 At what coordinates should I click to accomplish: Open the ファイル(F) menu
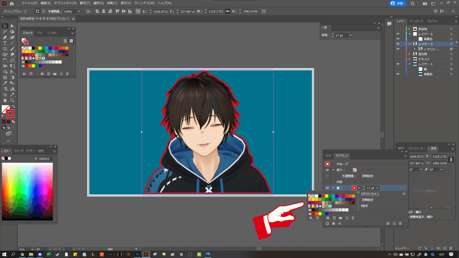point(29,3)
